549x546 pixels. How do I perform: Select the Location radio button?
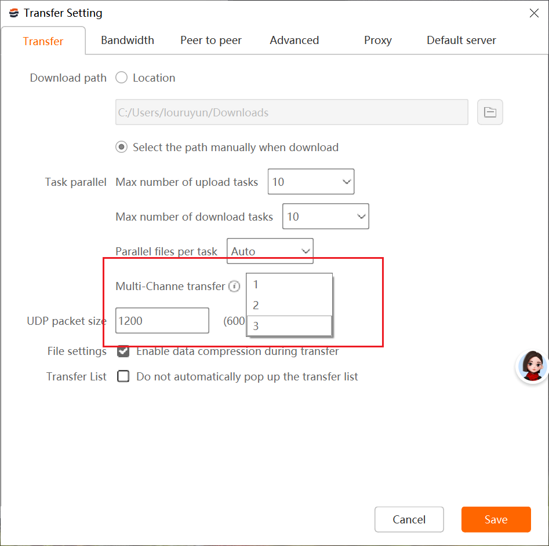point(121,78)
